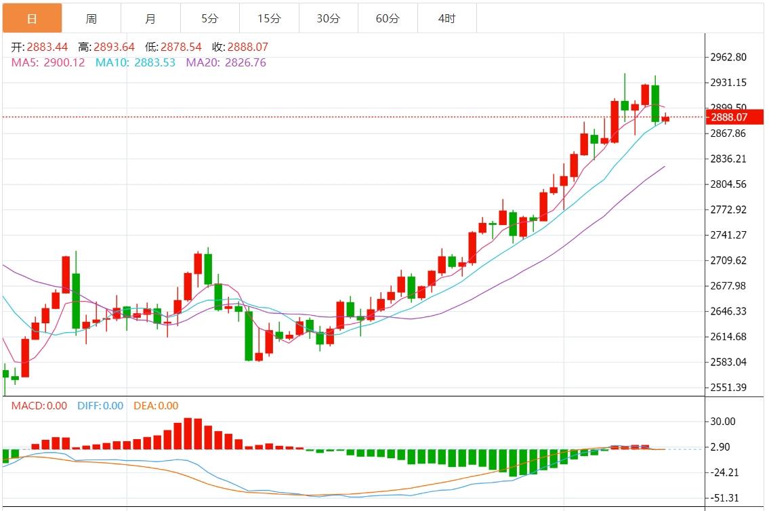Click the MA10 indicator label
Image resolution: width=769 pixels, height=511 pixels.
point(135,62)
